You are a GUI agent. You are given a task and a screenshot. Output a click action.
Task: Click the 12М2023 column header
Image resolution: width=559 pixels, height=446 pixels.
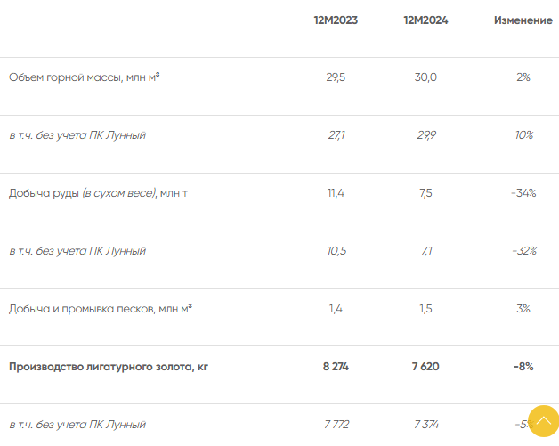tap(336, 20)
